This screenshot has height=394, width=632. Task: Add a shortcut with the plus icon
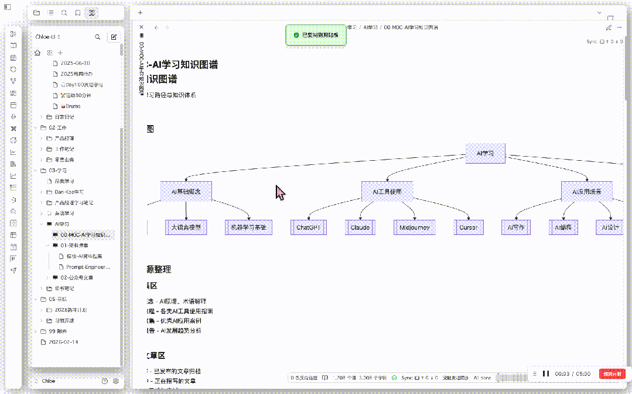tap(60, 53)
